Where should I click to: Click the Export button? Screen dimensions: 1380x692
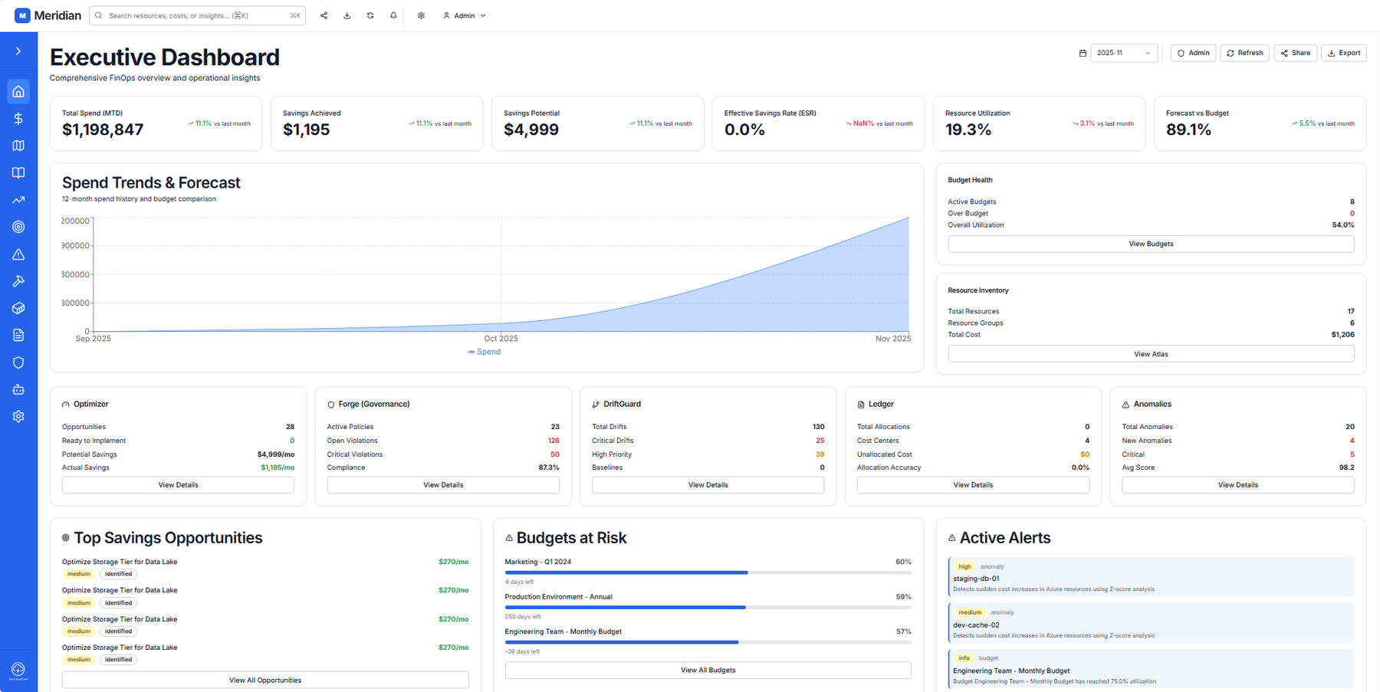(x=1343, y=53)
